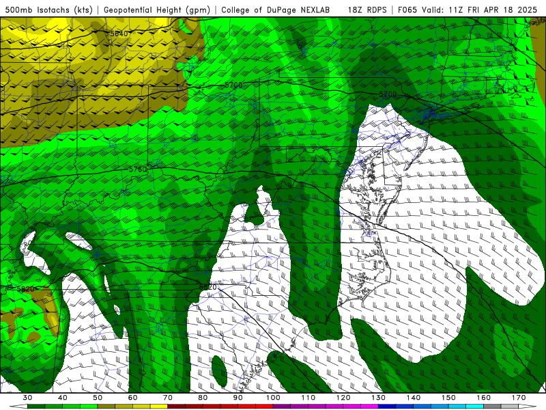Viewport: 546px width, 410px height.
Task: Select the 150 label on the color scale
Action: [x=448, y=398]
